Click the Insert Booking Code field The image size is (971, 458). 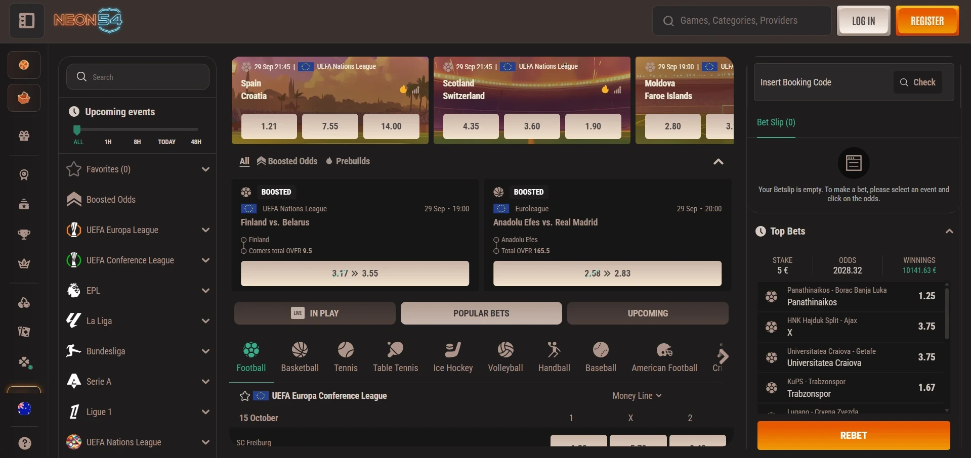point(823,82)
